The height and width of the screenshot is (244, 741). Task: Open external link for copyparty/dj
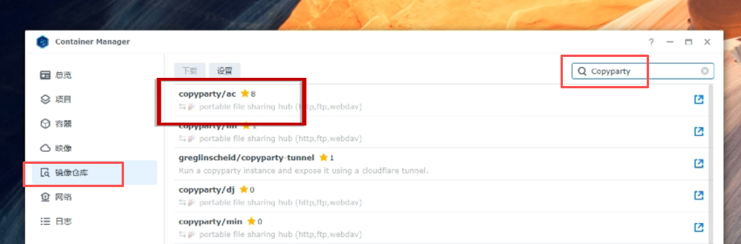tap(699, 196)
